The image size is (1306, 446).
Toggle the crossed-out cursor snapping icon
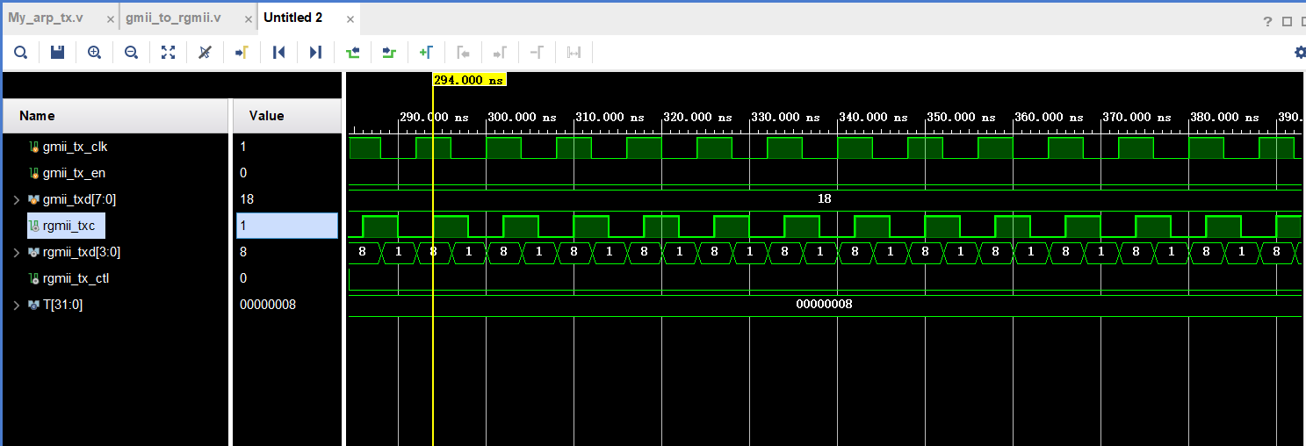(205, 53)
